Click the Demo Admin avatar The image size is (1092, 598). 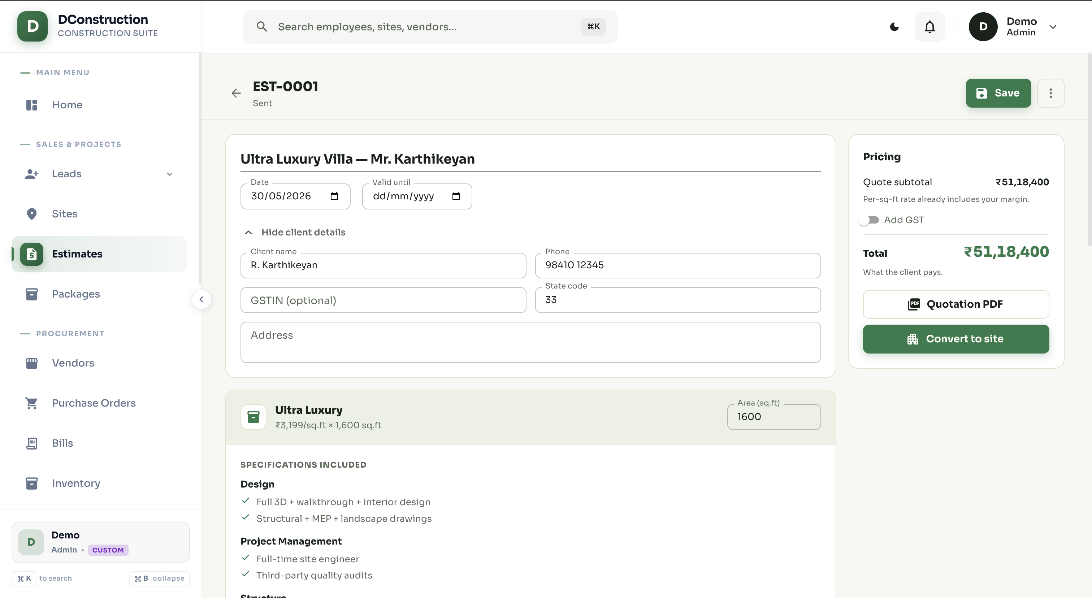pyautogui.click(x=983, y=27)
